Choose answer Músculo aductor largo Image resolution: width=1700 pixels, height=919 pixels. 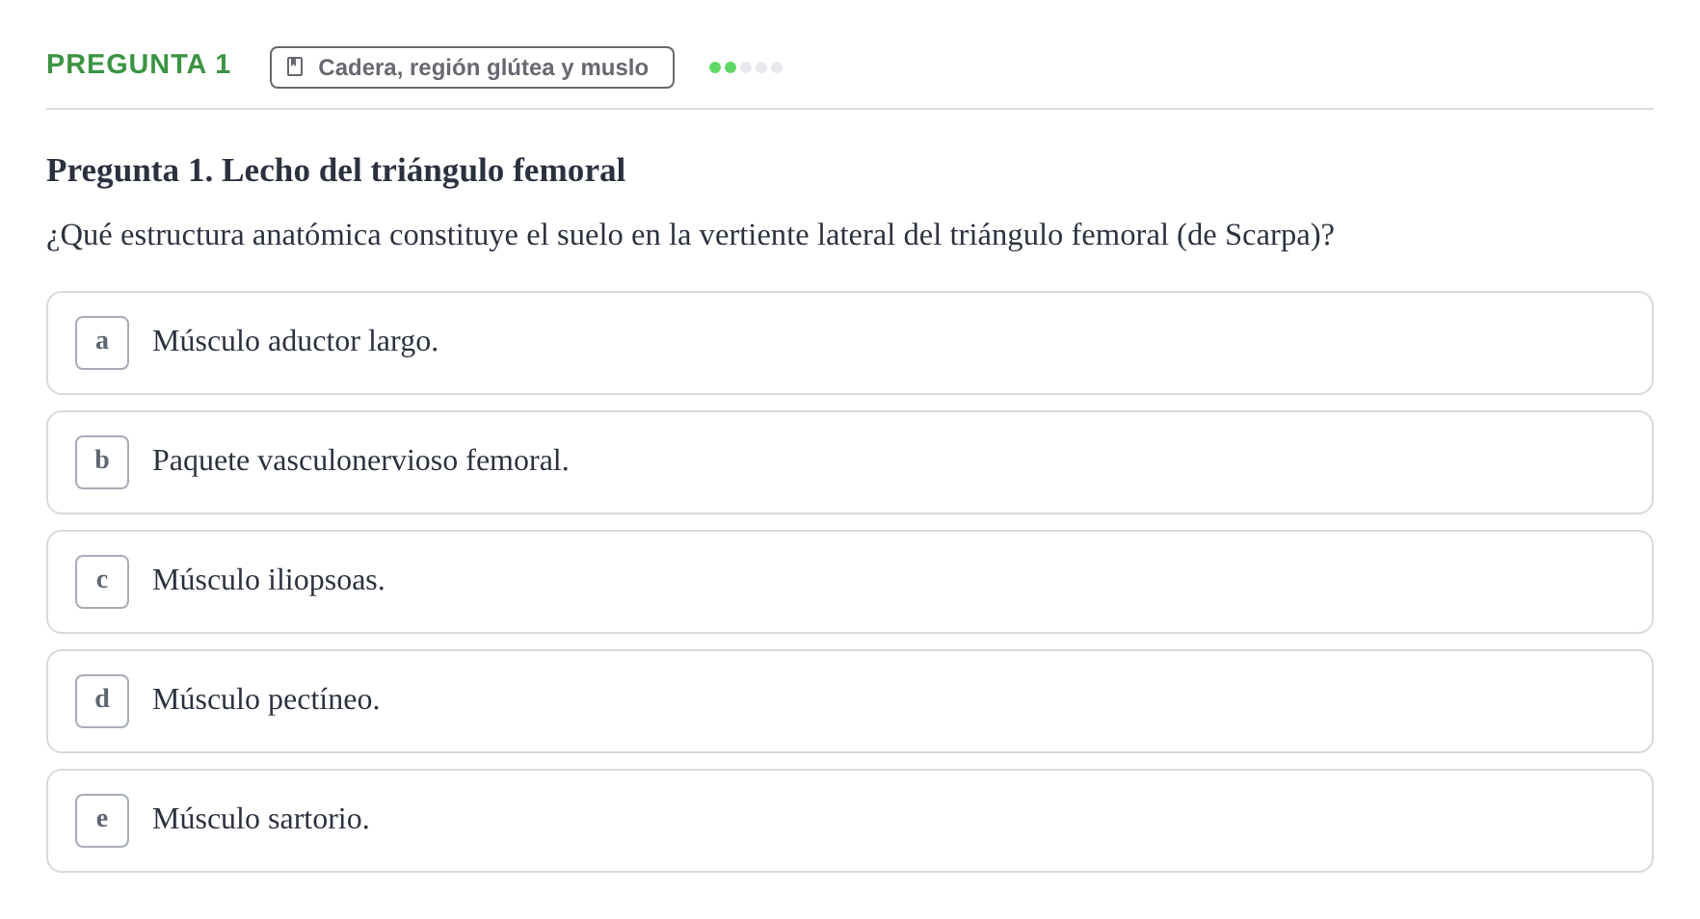850,343
